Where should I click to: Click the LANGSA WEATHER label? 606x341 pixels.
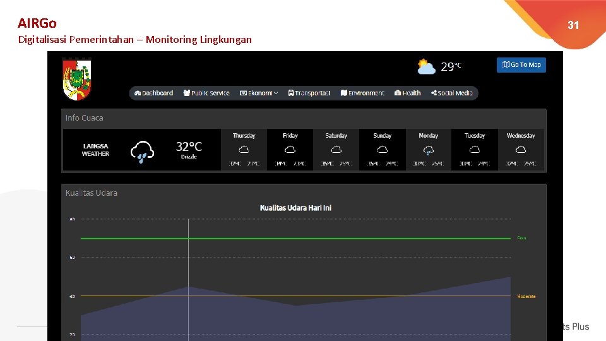tap(95, 150)
